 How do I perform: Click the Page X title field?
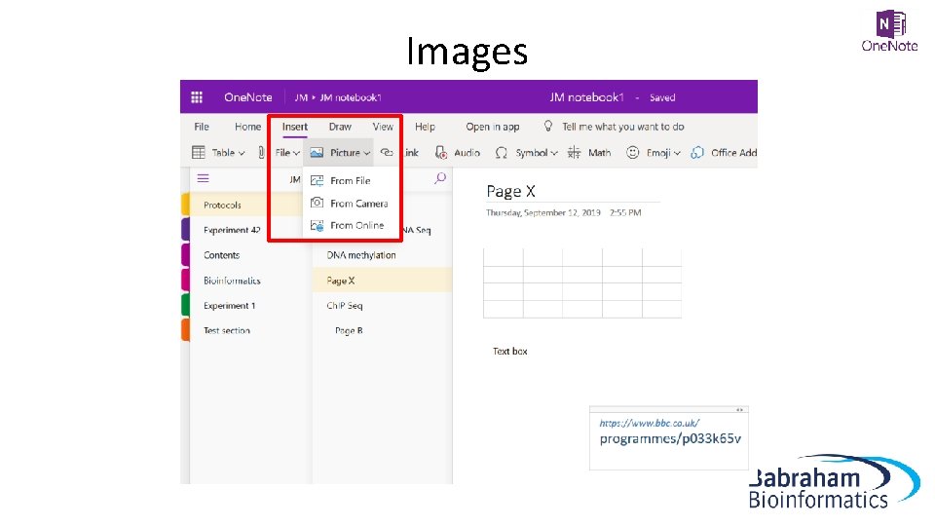point(511,191)
